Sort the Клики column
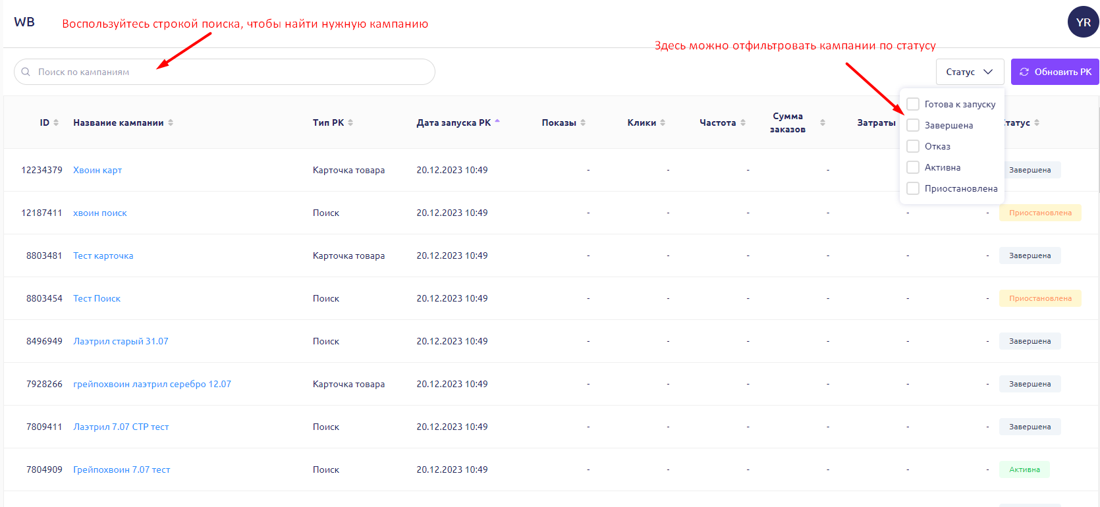Viewport: 1100px width, 507px height. click(663, 122)
